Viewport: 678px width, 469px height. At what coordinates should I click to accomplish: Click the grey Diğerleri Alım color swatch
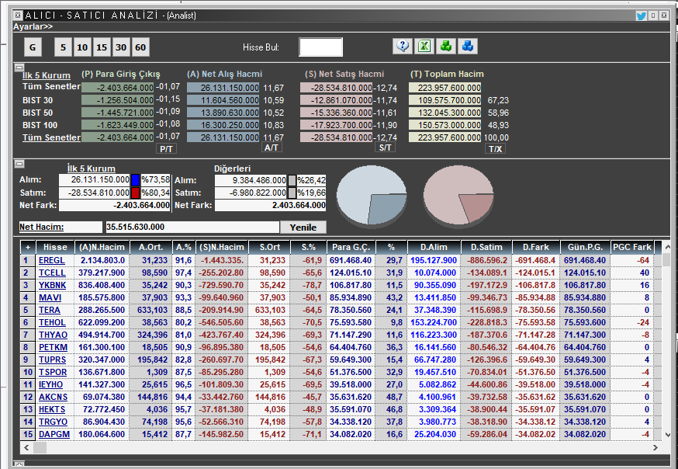292,180
